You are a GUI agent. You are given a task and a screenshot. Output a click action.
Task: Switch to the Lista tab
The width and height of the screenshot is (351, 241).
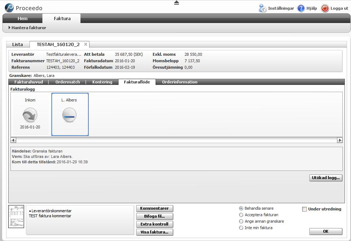pyautogui.click(x=18, y=44)
